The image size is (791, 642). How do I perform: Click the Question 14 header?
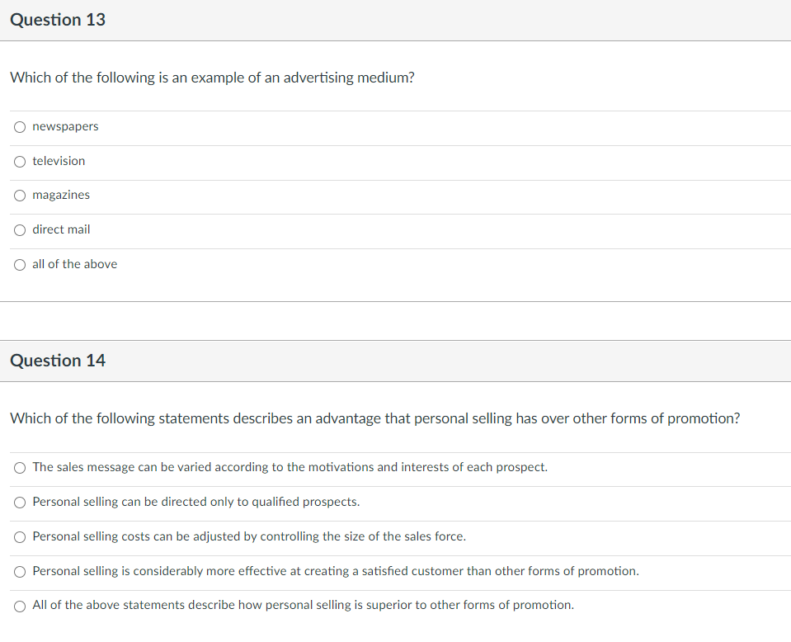tap(58, 361)
